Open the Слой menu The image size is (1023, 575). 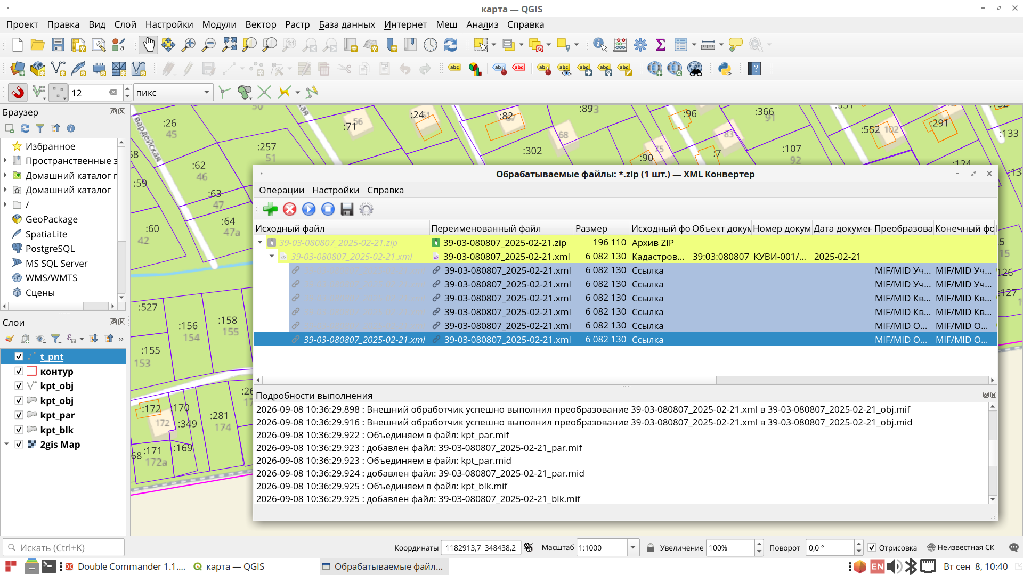(125, 24)
